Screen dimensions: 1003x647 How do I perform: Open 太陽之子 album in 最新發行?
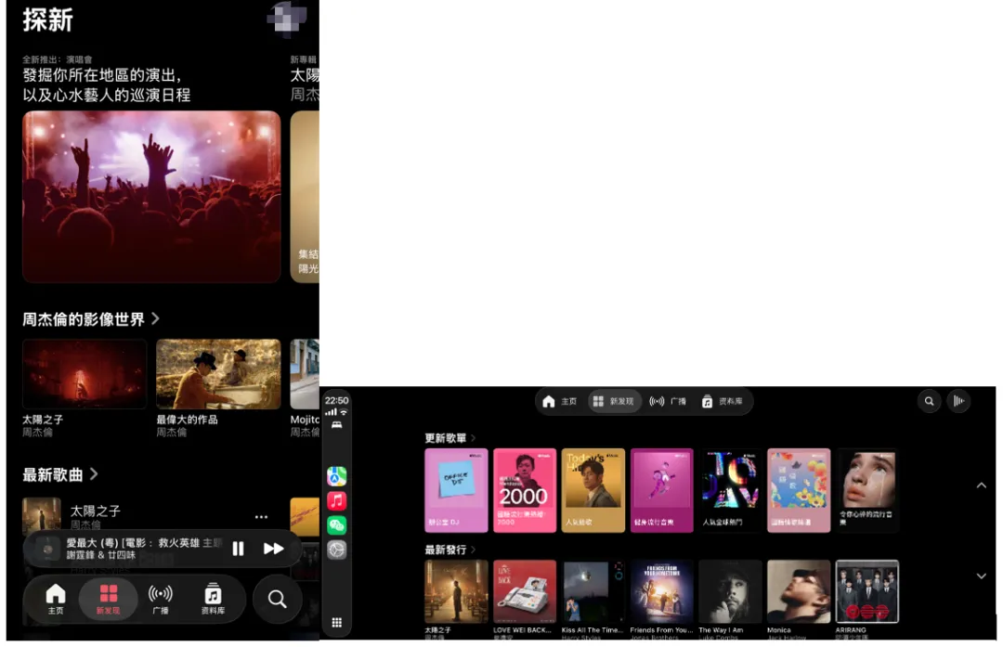[456, 591]
